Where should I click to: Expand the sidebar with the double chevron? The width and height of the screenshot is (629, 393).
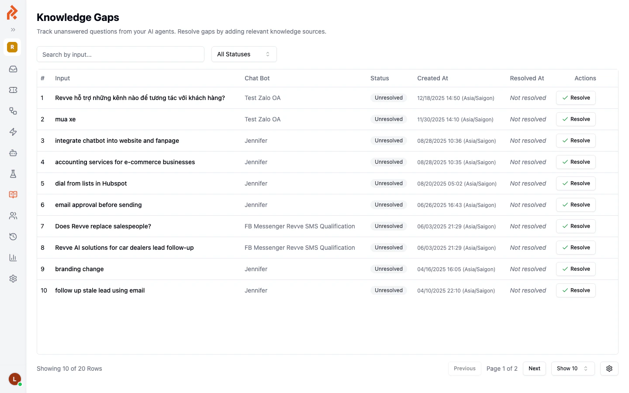13,30
